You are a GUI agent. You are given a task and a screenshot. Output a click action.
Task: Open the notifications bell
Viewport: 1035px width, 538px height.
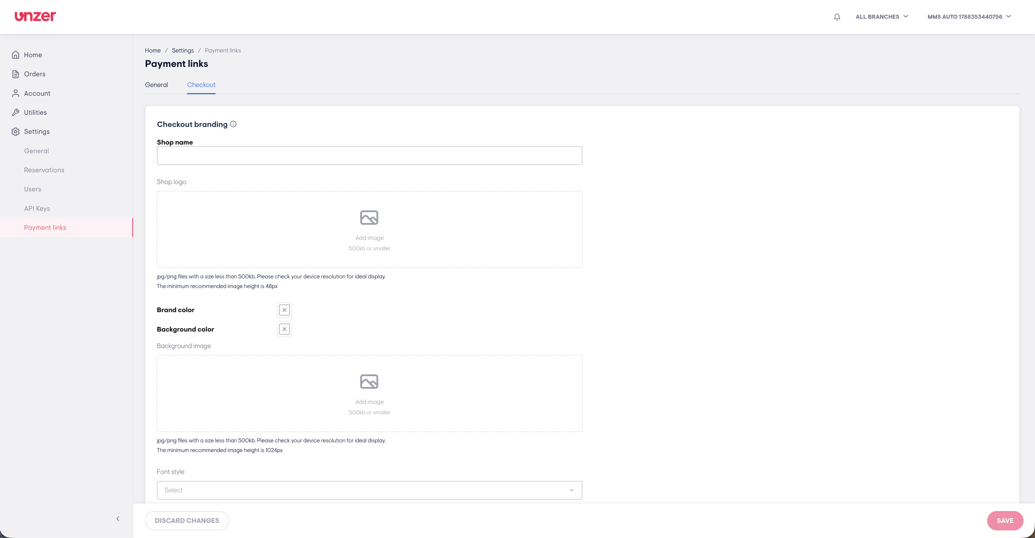[x=837, y=17]
